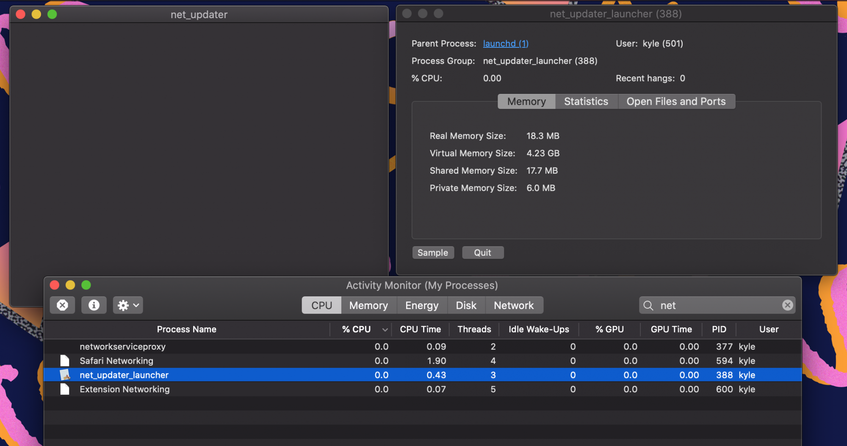Switch to the CPU tab in Activity Monitor

(x=321, y=305)
